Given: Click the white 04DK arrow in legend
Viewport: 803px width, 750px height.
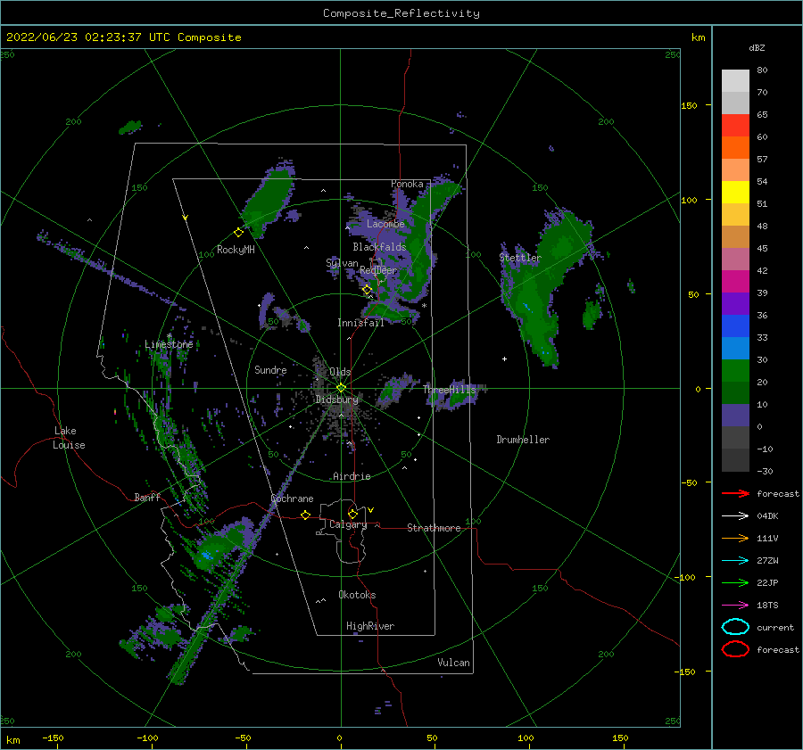Looking at the screenshot, I should (x=735, y=515).
